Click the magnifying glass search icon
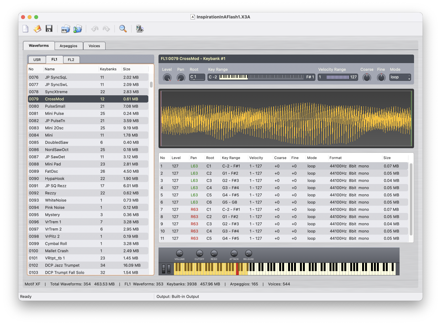This screenshot has width=441, height=325. click(123, 29)
